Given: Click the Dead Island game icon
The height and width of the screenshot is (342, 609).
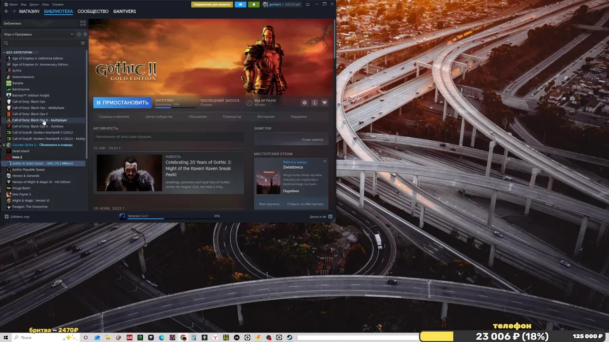Looking at the screenshot, I should (9, 151).
